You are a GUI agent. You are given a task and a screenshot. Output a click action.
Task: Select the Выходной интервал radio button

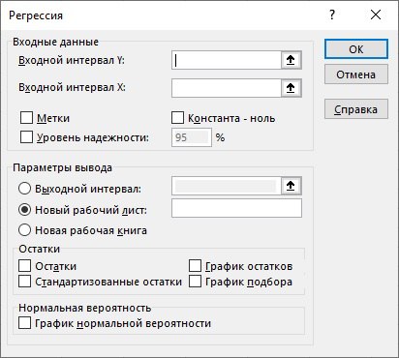pos(24,189)
